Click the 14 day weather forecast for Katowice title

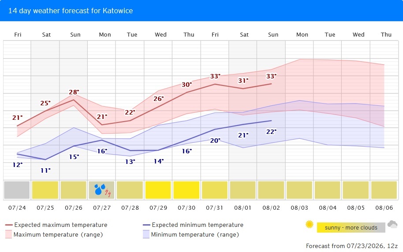point(71,11)
